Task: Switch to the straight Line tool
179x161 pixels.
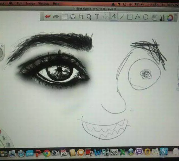Action: pos(122,17)
